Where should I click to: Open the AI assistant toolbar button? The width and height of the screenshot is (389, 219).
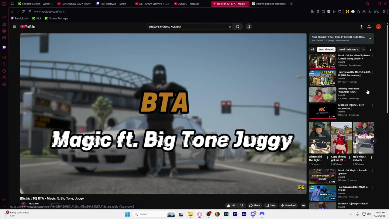tap(377, 12)
